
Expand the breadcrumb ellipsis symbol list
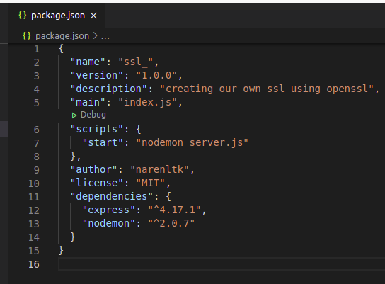[x=105, y=36]
